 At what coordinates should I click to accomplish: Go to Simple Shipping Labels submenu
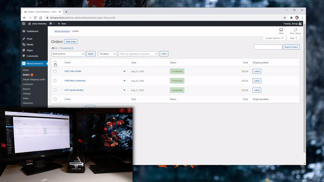click(34, 79)
